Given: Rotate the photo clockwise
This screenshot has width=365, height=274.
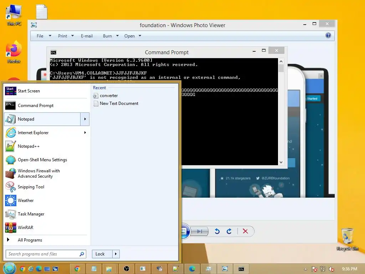Looking at the screenshot, I should [229, 231].
